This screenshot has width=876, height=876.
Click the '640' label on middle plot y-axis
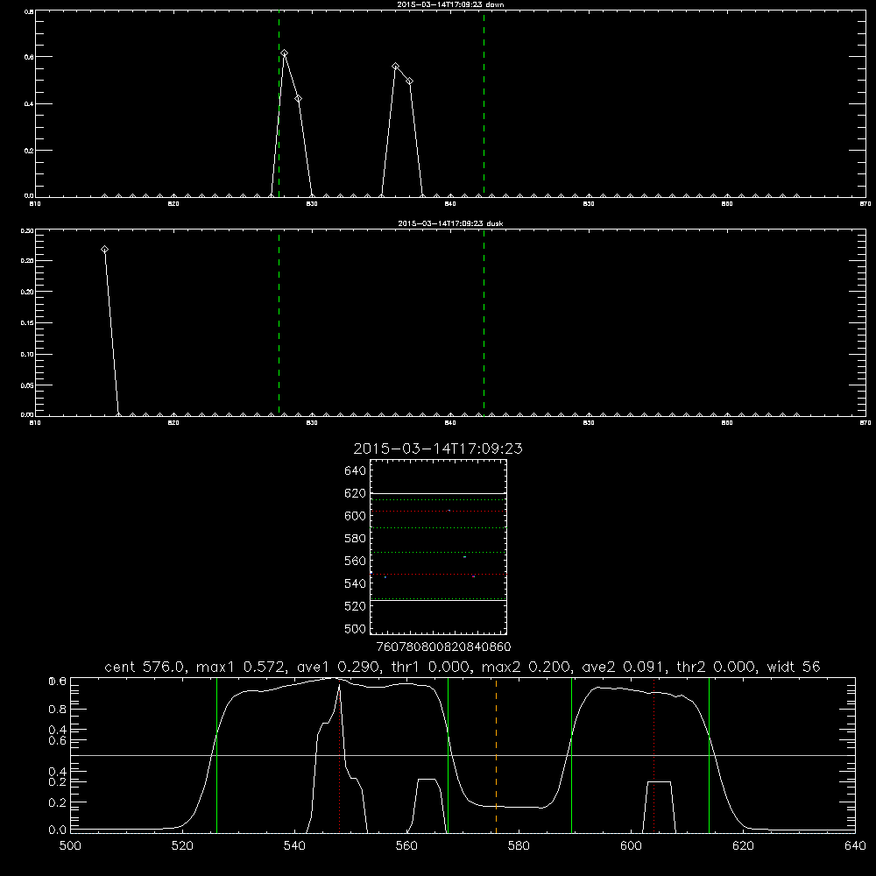click(355, 471)
